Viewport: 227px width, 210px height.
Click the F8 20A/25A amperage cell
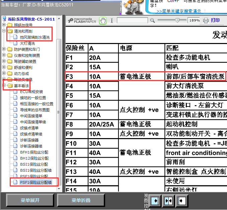pyautogui.click(x=103, y=124)
